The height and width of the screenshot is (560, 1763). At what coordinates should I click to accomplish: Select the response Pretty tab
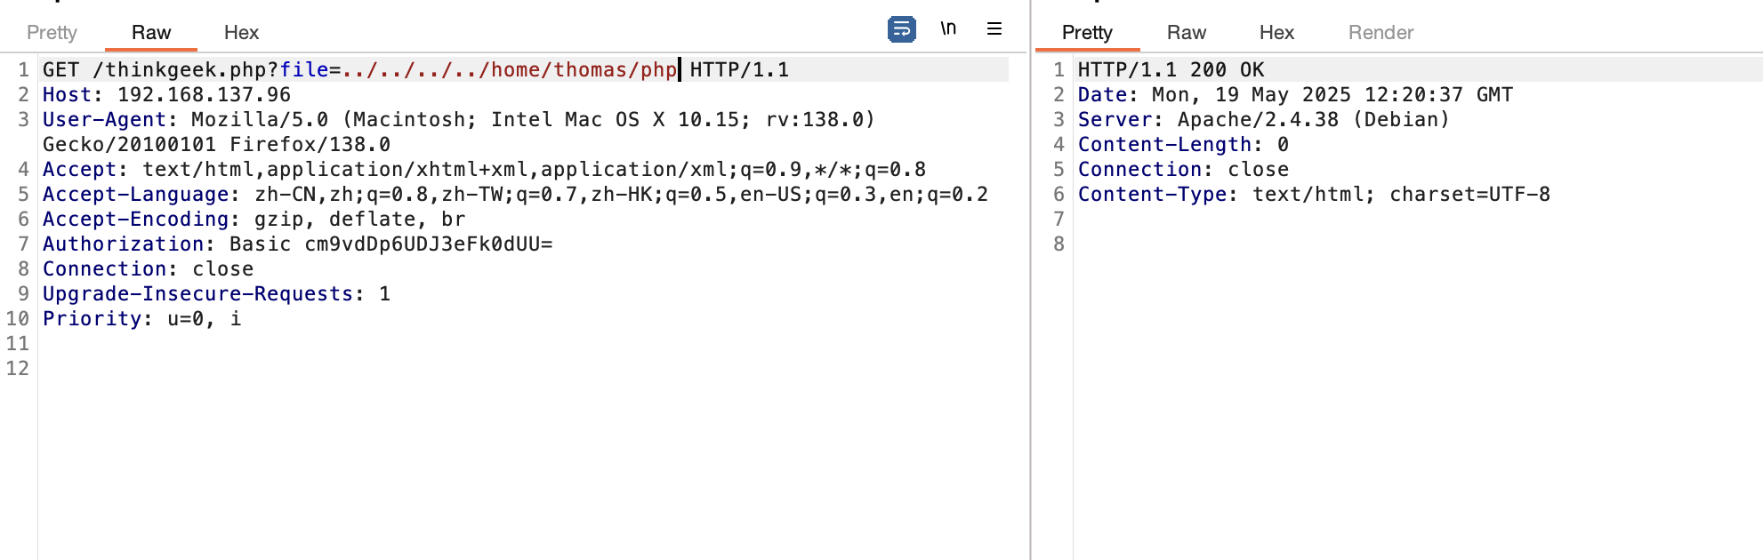click(x=1087, y=33)
